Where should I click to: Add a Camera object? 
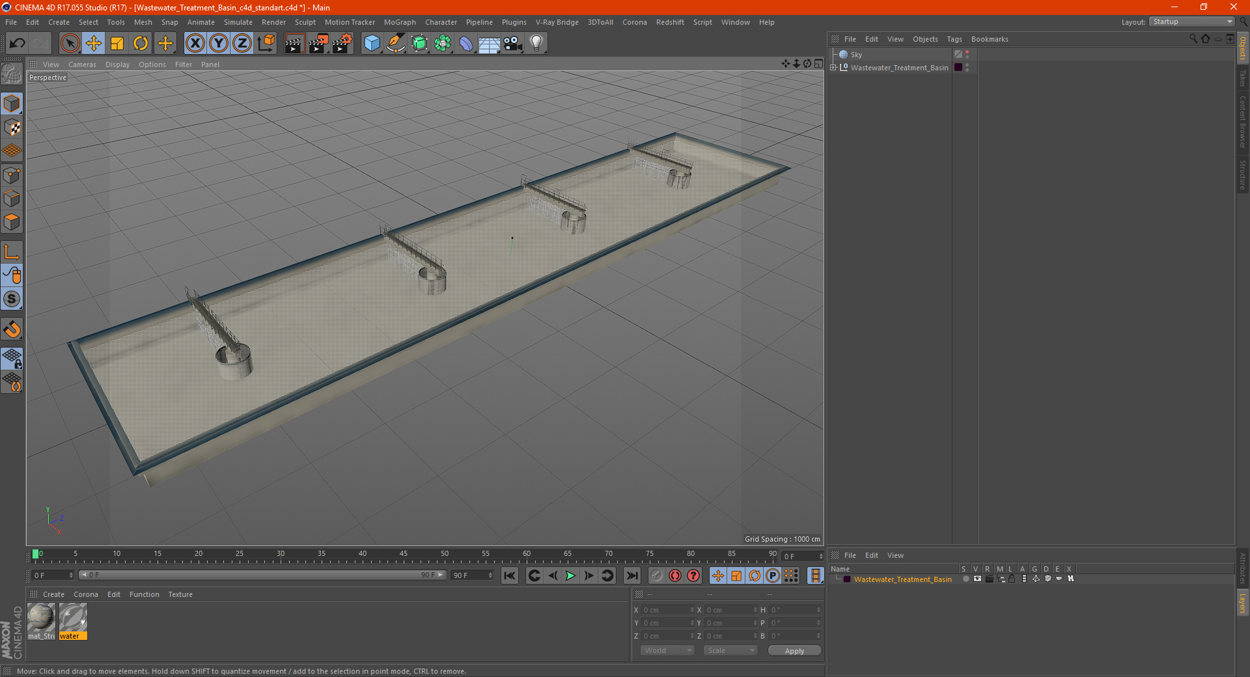pos(513,44)
